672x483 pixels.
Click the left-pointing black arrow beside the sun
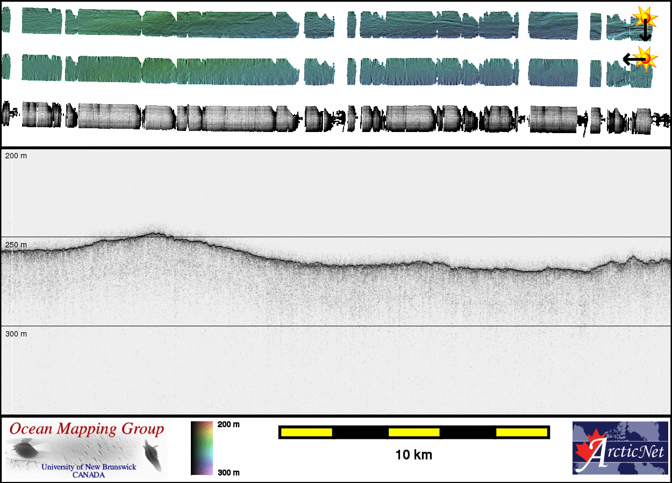coord(630,58)
